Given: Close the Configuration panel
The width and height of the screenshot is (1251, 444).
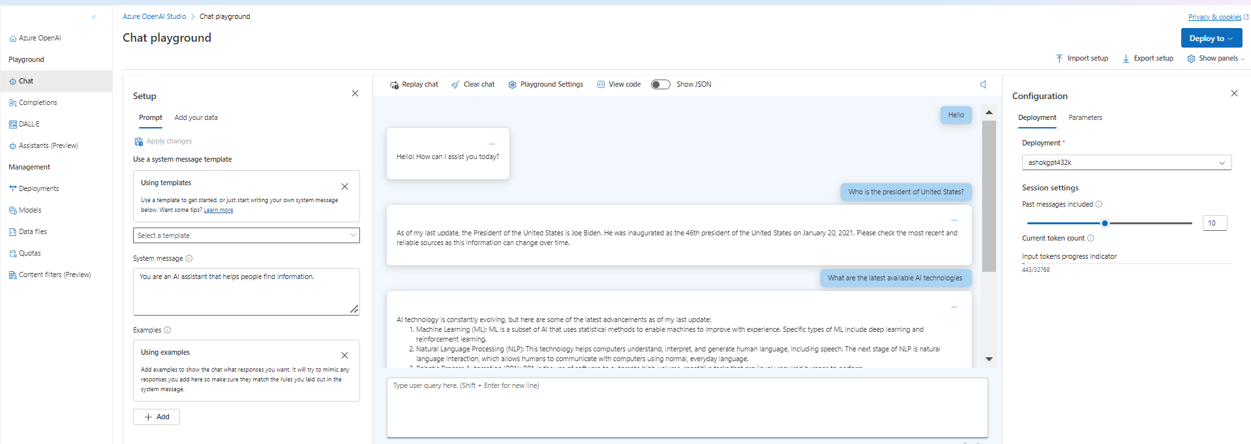Looking at the screenshot, I should [1234, 93].
